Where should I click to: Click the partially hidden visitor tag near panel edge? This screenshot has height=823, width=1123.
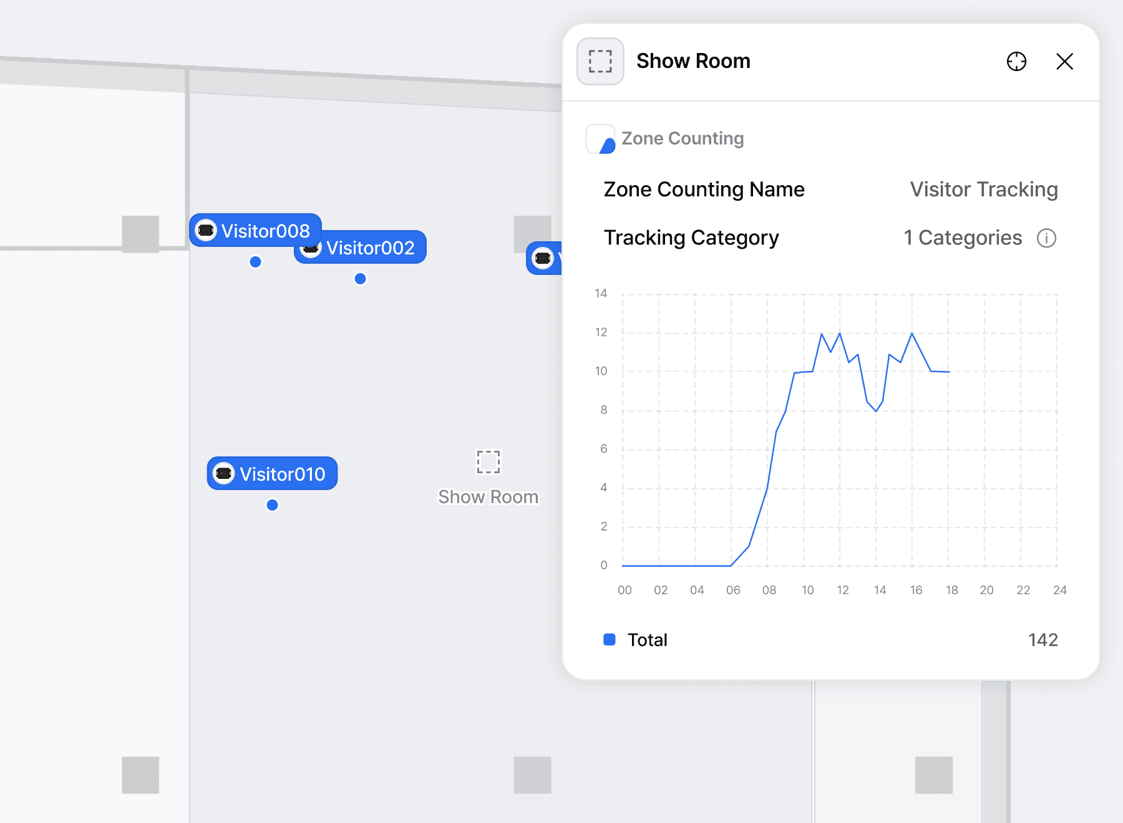point(544,258)
